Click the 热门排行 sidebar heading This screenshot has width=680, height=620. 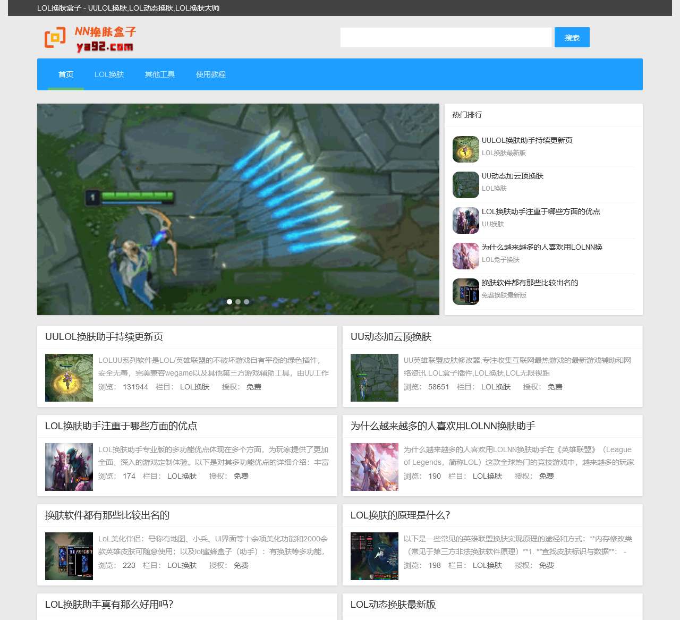pyautogui.click(x=467, y=115)
